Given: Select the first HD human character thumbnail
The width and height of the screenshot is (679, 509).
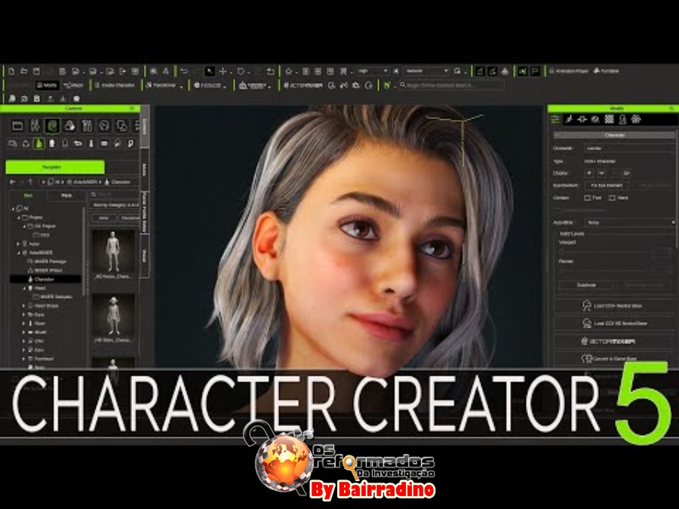Looking at the screenshot, I should 113,252.
